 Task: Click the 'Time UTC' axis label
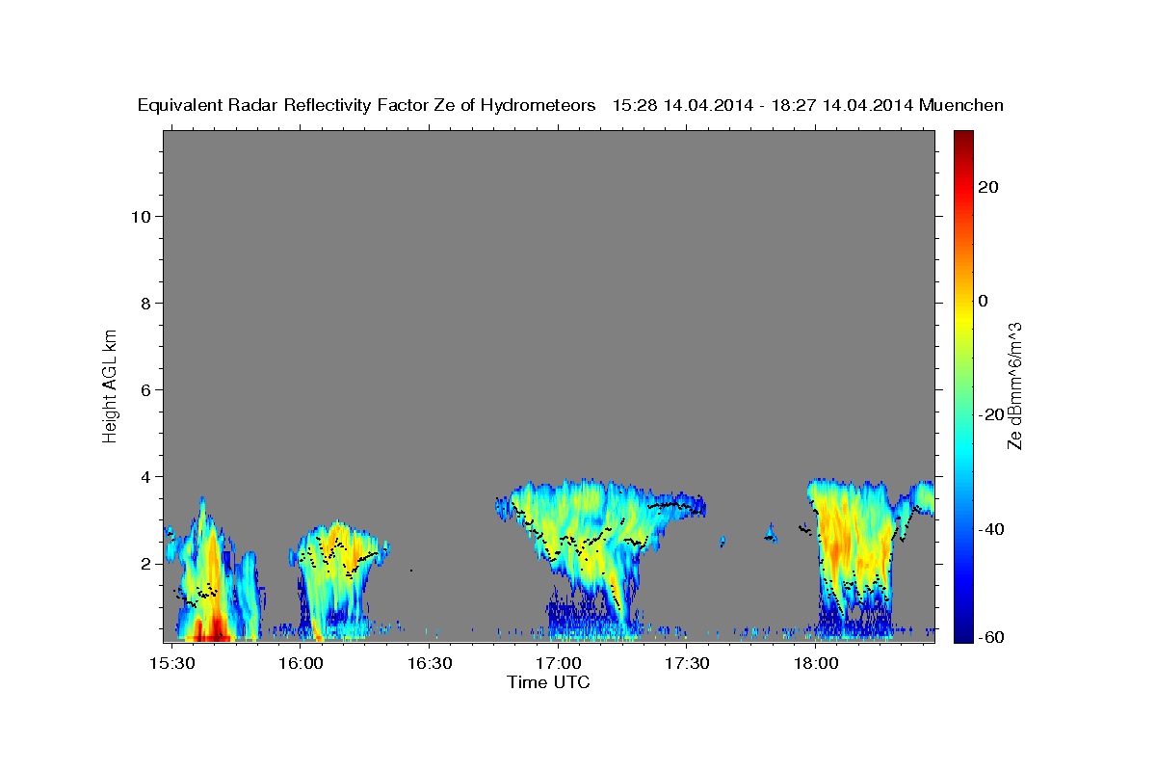pos(548,682)
